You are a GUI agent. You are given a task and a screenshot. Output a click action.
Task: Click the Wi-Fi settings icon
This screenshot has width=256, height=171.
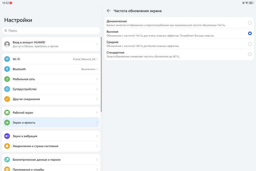click(x=7, y=59)
